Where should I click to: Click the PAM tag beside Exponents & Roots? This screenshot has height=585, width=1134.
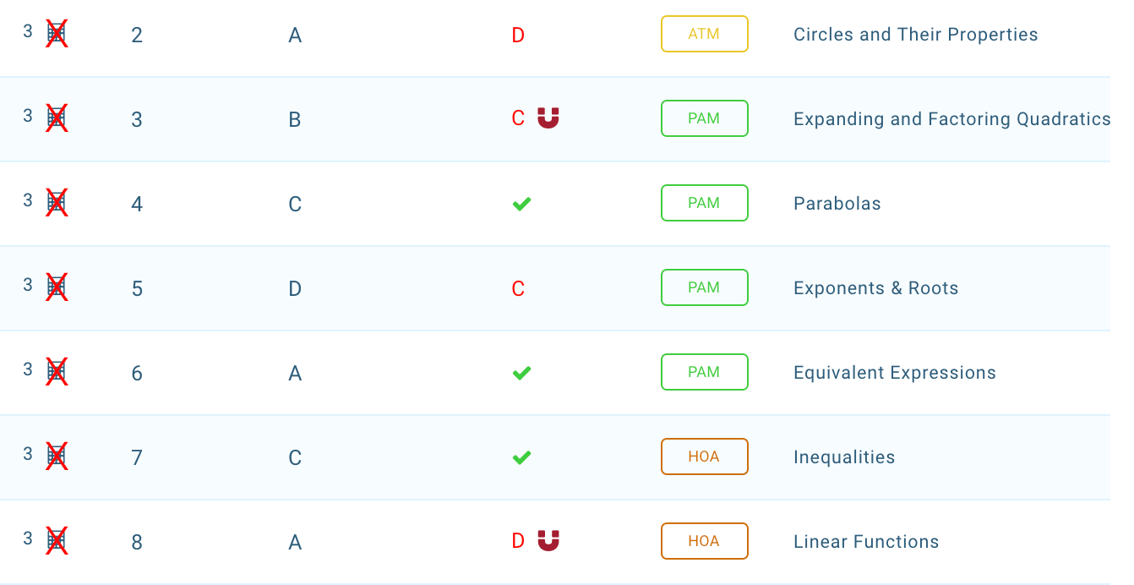point(704,287)
